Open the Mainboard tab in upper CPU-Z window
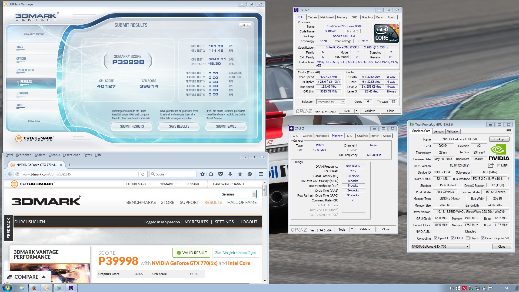519x292 pixels. (327, 17)
